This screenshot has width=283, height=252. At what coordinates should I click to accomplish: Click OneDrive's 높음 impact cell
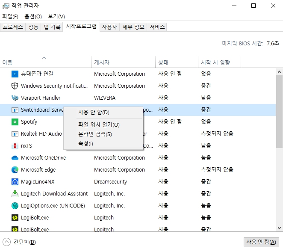coord(206,158)
